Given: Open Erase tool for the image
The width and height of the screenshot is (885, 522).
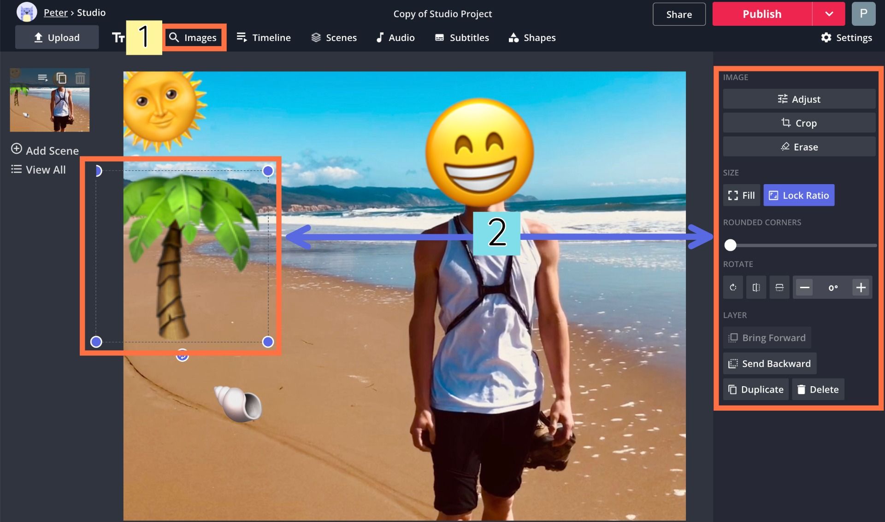Looking at the screenshot, I should point(799,147).
